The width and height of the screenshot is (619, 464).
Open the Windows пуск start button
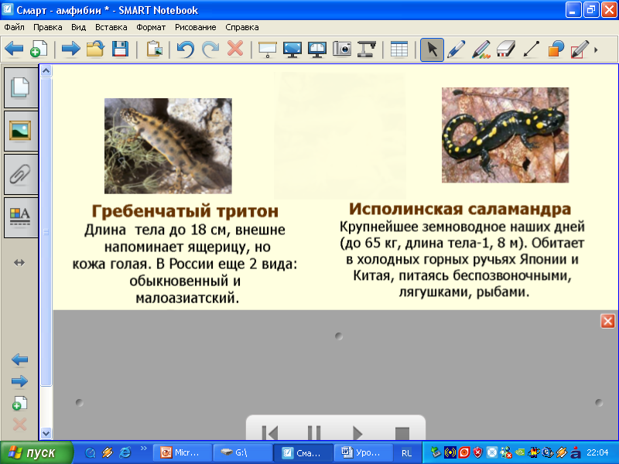coord(36,452)
